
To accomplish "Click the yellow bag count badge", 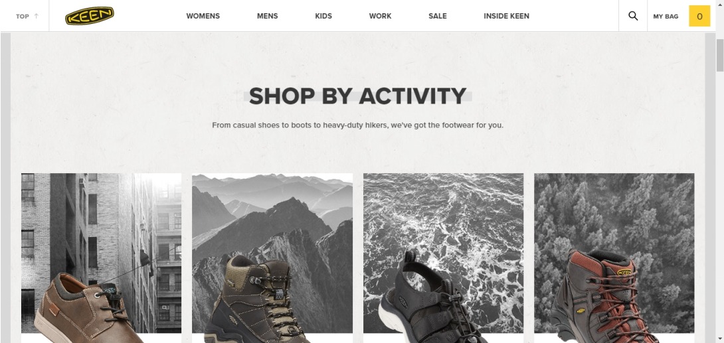I will 699,16.
